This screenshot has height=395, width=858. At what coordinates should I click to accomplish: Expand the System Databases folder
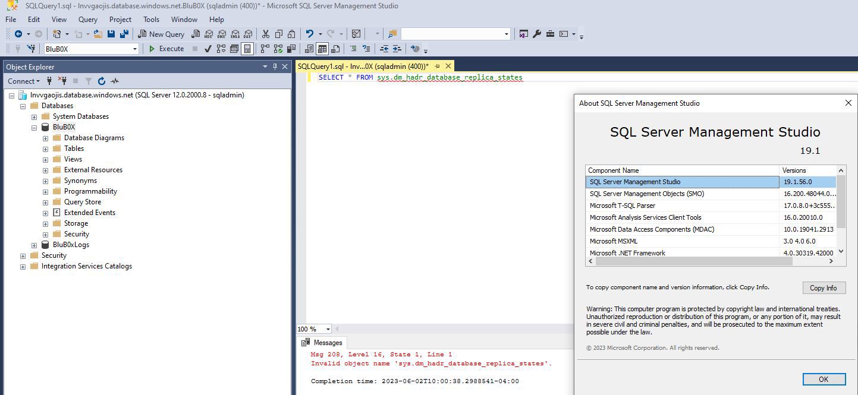pos(34,116)
